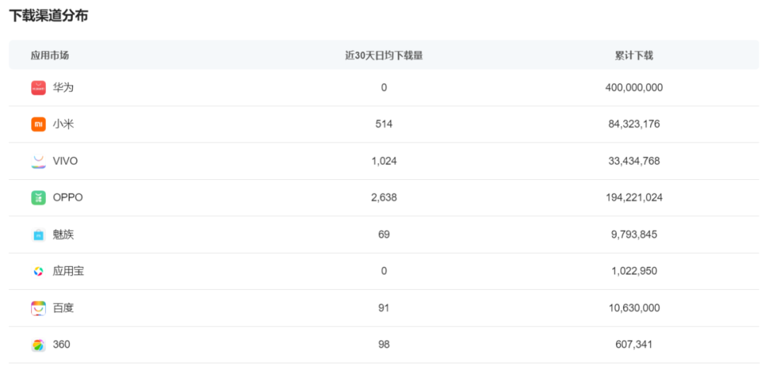
Task: Click the 下载渠道分布 section title
Action: (x=48, y=16)
